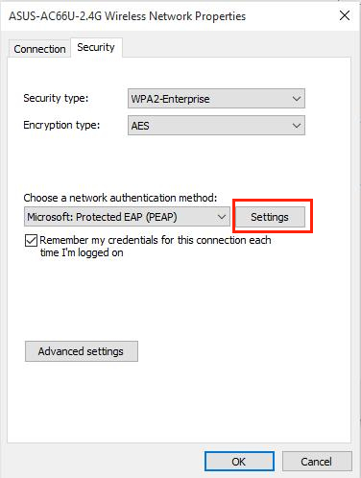Viewport: 361px width, 478px height.
Task: Switch to the Connection tab
Action: [x=39, y=49]
